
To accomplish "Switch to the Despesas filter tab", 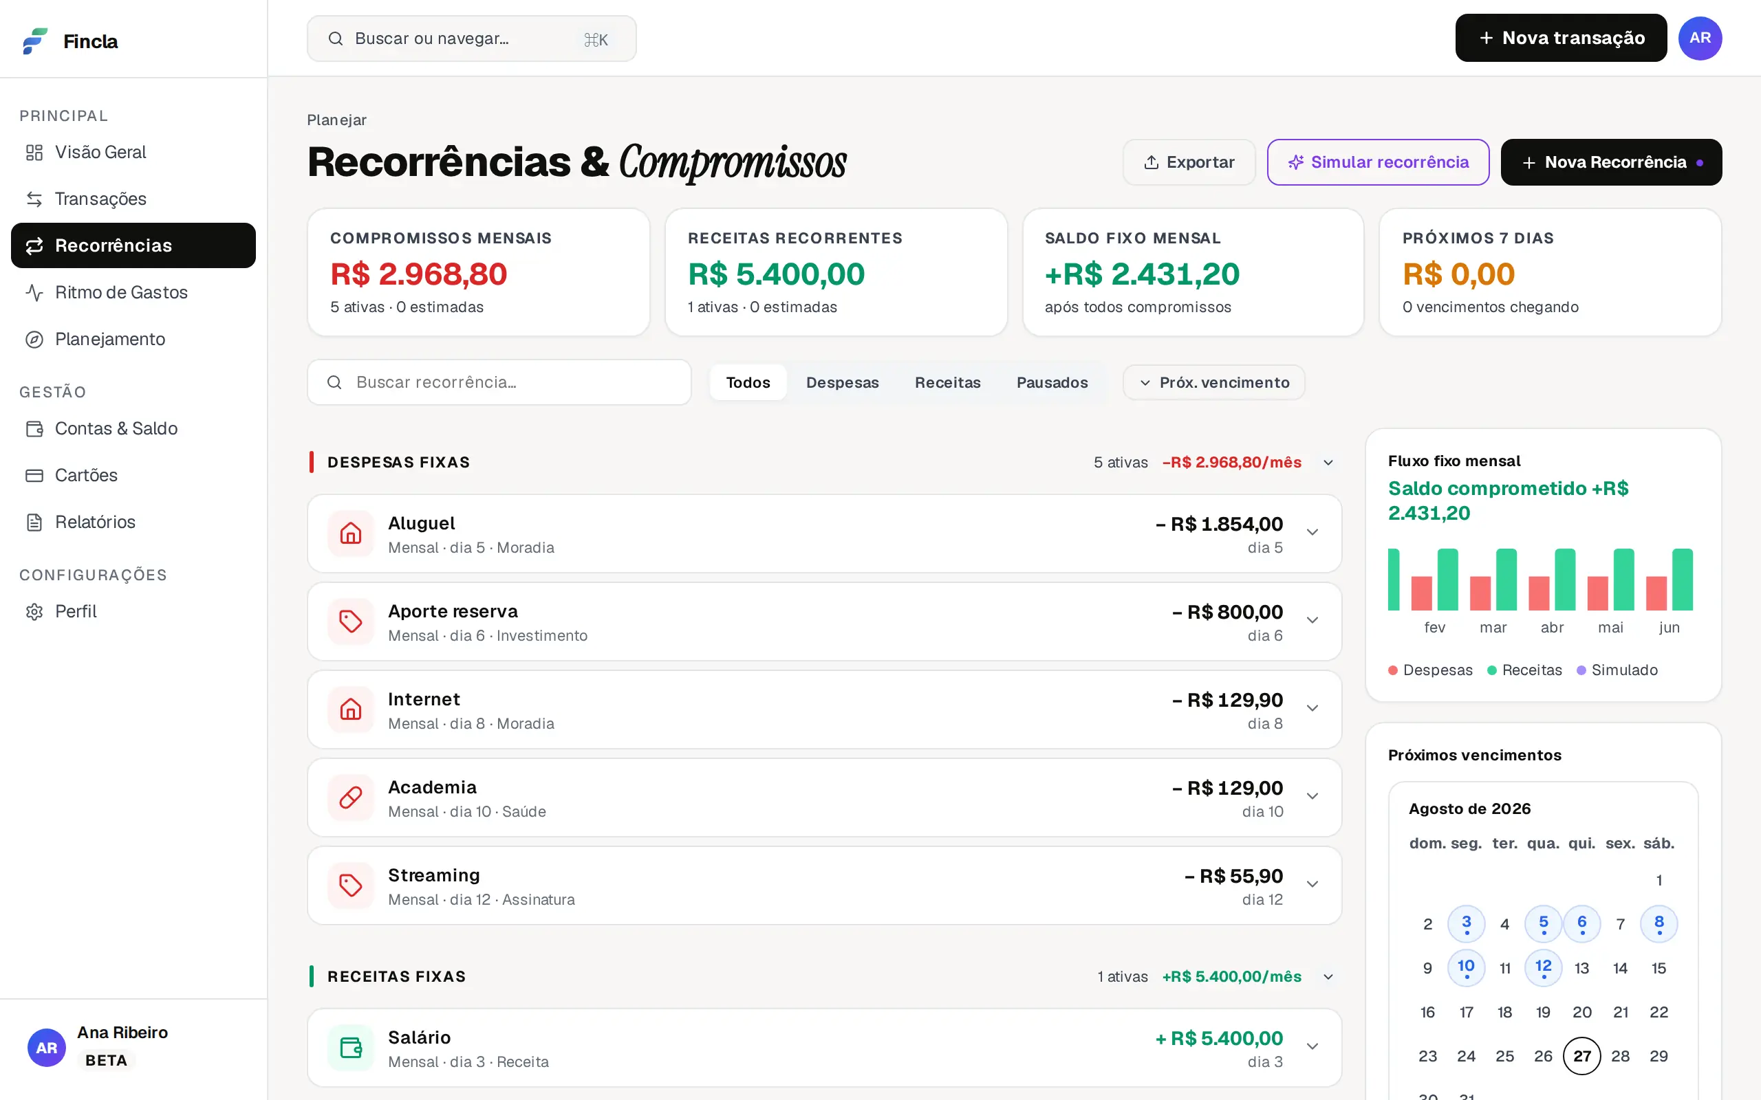I will point(842,383).
